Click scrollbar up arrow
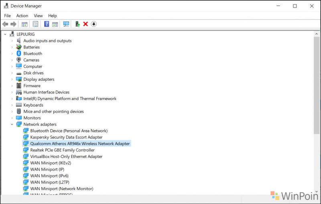Viewport: 321px width, 204px height. click(317, 34)
